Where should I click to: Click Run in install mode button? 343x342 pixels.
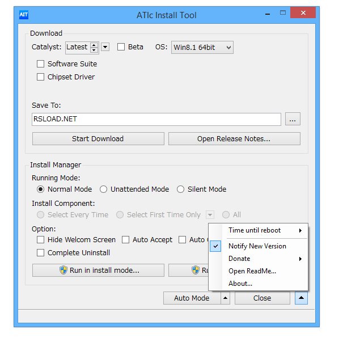tap(98, 270)
